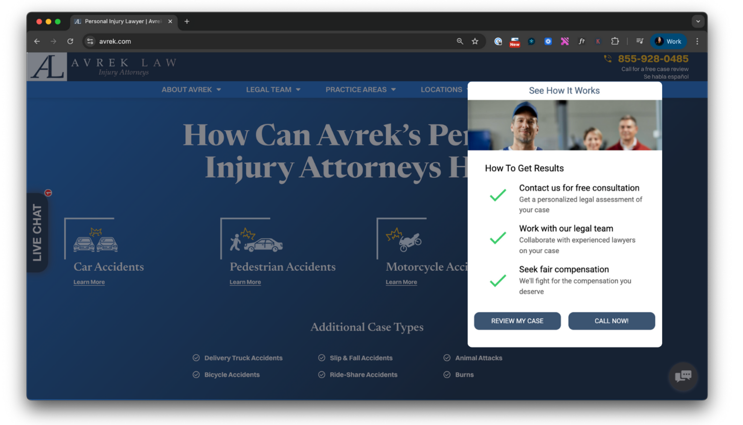Click the Car Accidents icon
Image resolution: width=743 pixels, height=425 pixels.
pos(95,240)
